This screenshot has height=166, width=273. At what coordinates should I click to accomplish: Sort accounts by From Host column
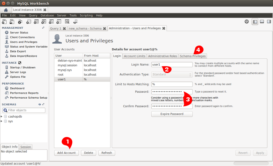click(96, 56)
